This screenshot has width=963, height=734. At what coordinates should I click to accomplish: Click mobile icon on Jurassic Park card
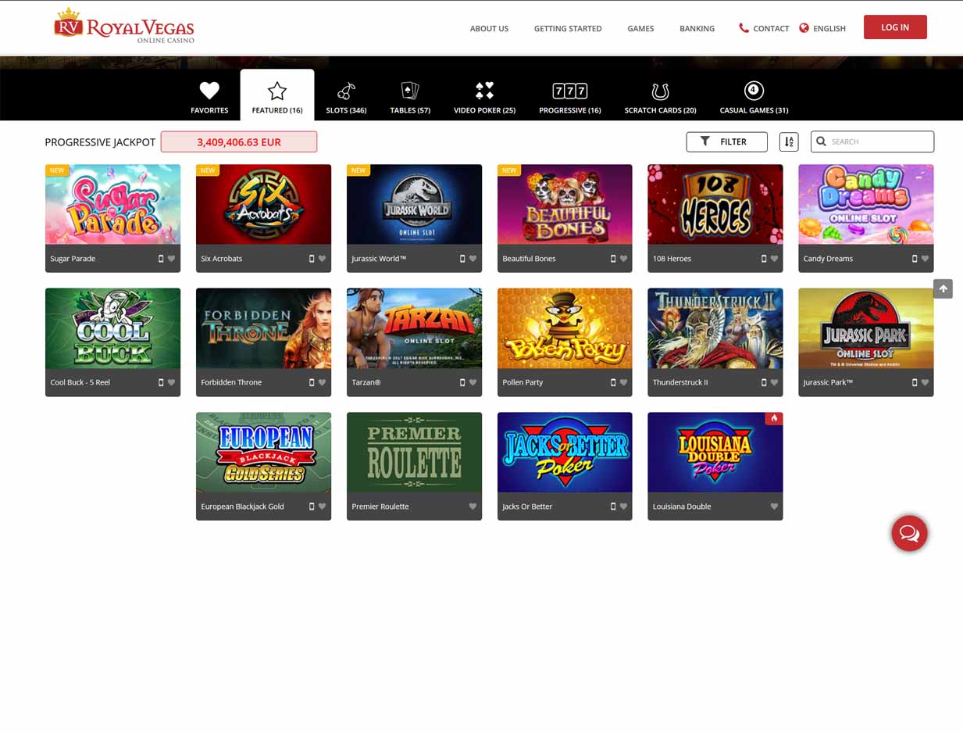pyautogui.click(x=915, y=383)
